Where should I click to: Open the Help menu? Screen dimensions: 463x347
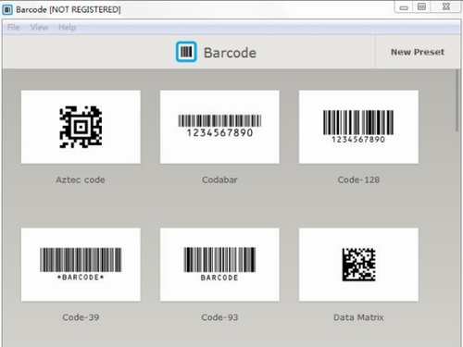coord(68,28)
